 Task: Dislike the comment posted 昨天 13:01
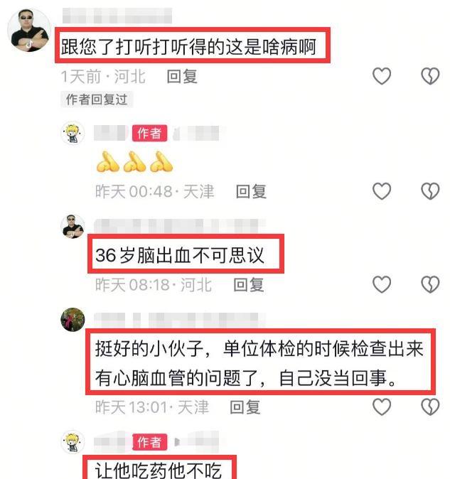pyautogui.click(x=430, y=407)
